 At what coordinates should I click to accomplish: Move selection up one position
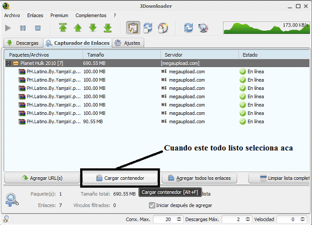(78, 28)
